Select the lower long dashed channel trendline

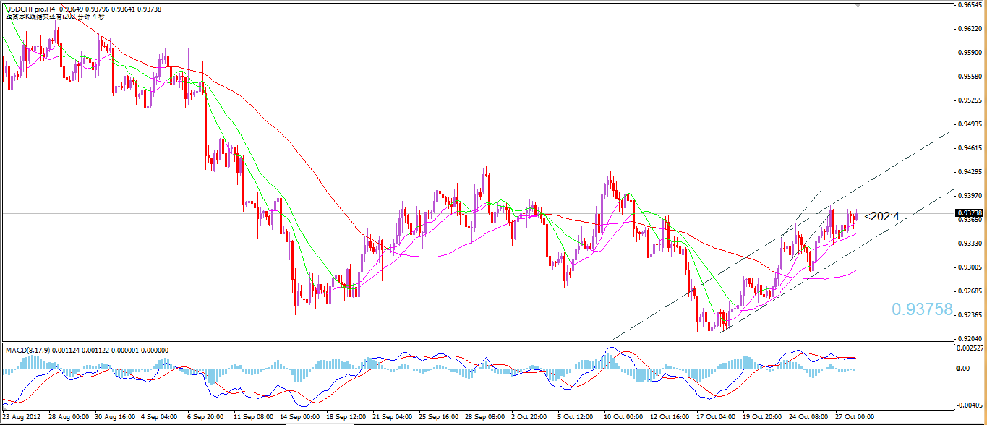coord(838,259)
